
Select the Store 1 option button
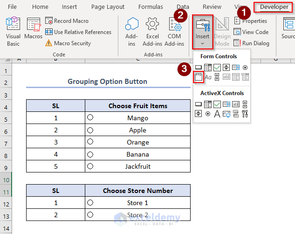(90, 203)
